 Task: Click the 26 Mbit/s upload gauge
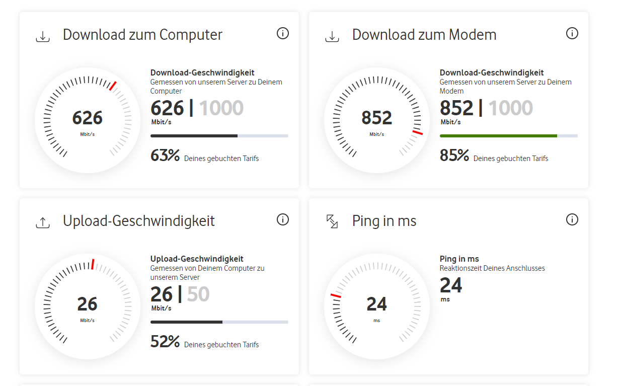click(88, 306)
